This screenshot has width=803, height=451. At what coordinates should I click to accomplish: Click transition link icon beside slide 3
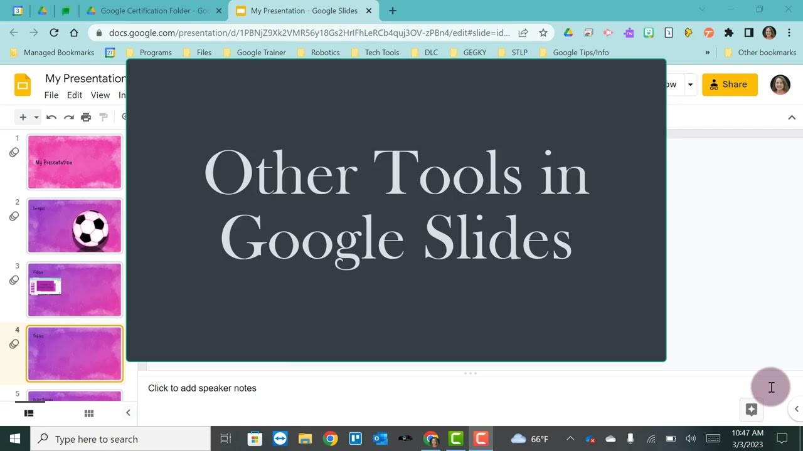pos(14,280)
